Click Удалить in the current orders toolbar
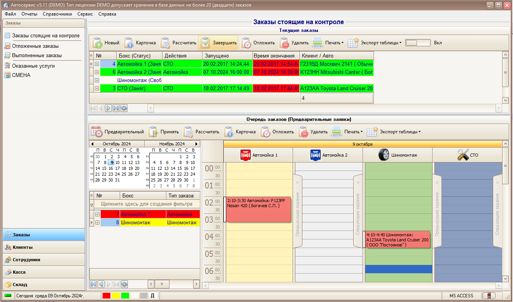 click(x=294, y=43)
